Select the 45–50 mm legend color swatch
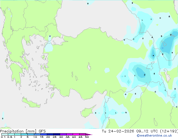The height and width of the screenshot is (138, 178). [83, 134]
